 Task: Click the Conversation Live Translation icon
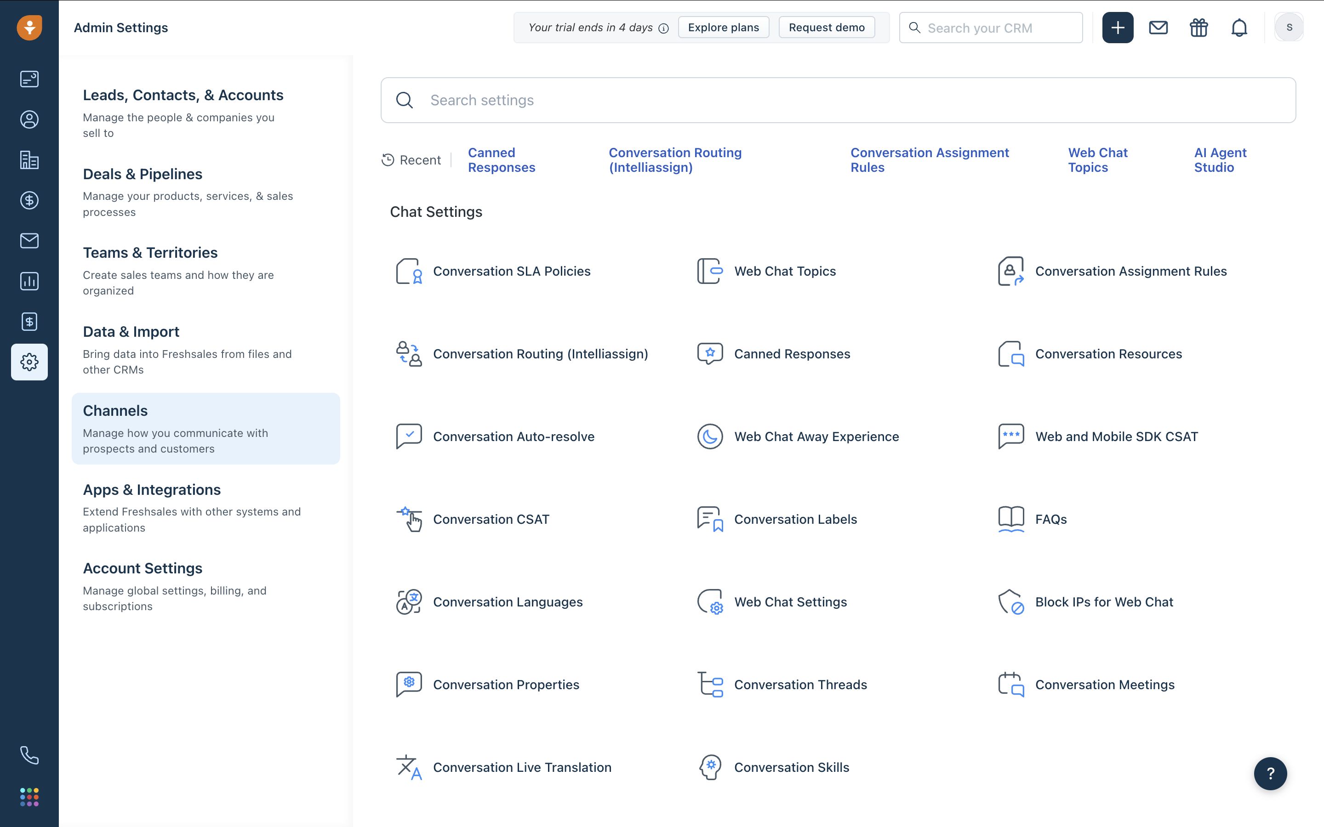coord(409,767)
